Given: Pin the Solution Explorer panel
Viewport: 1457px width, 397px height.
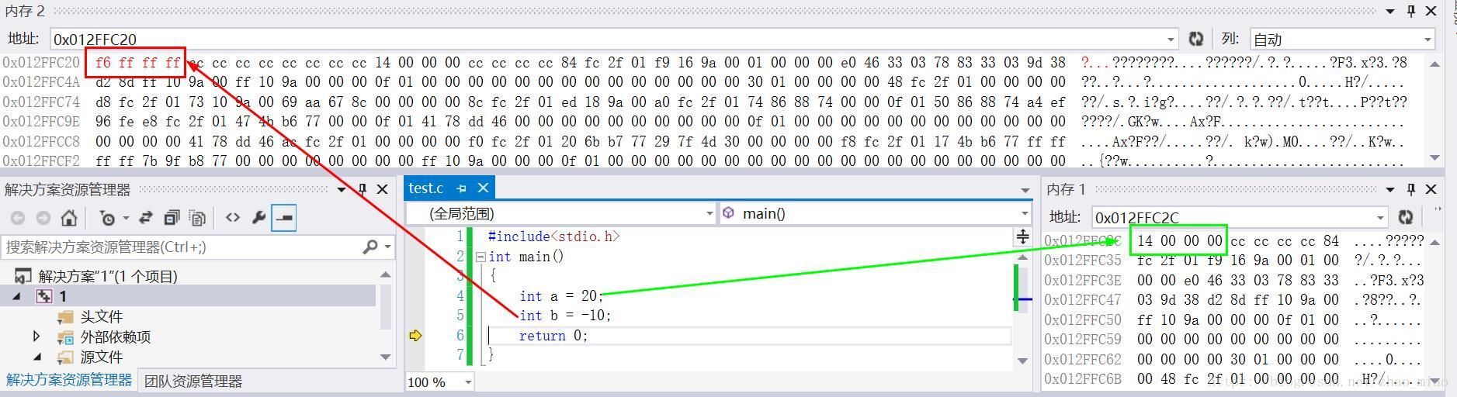Looking at the screenshot, I should pos(362,189).
